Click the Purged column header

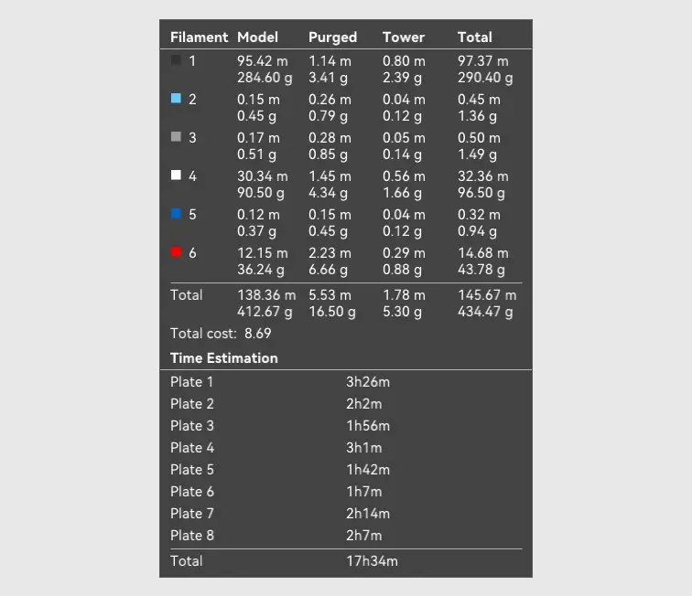pyautogui.click(x=332, y=37)
